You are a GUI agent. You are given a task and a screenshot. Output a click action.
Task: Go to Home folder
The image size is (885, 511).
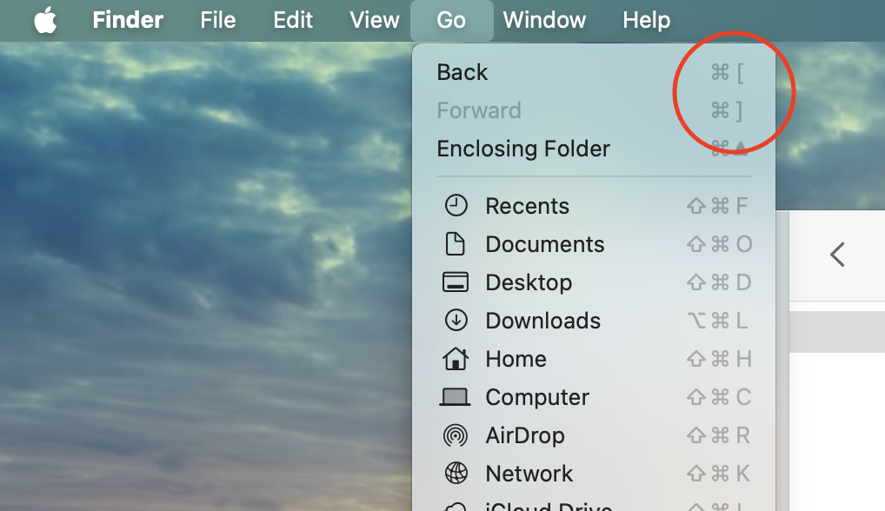(x=594, y=359)
